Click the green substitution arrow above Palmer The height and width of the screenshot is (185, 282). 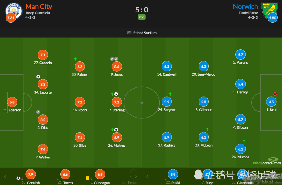(x=75, y=59)
